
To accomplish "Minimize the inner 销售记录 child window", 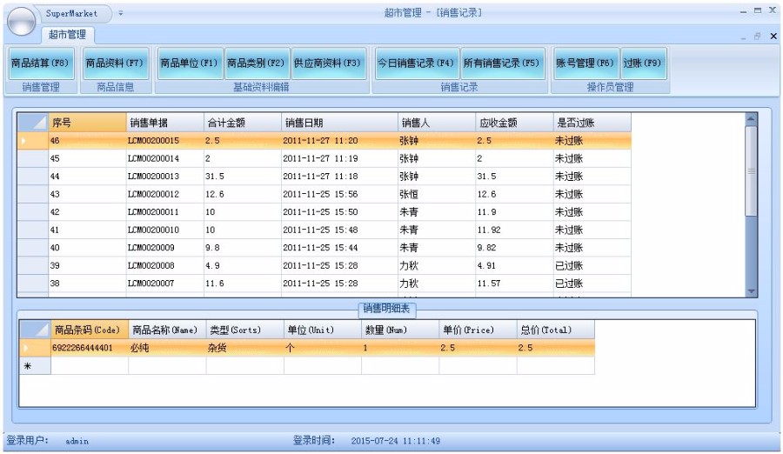I will 743,37.
